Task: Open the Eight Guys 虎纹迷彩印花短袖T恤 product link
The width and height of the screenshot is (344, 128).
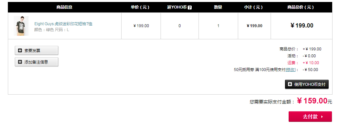Action: [64, 24]
